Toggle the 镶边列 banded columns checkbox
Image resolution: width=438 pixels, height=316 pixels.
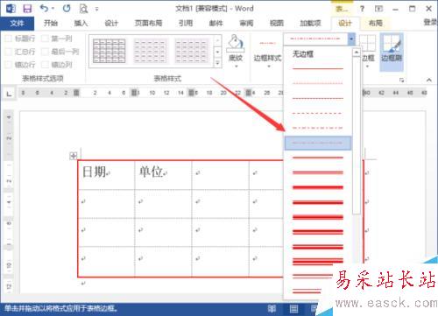coord(45,65)
